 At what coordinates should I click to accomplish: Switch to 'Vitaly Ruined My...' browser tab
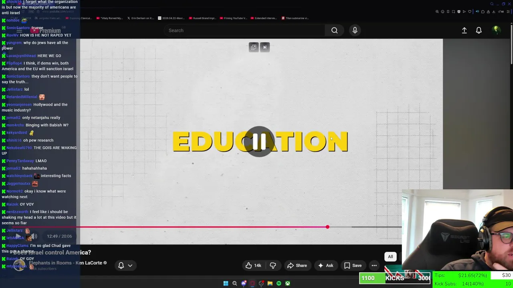point(109,18)
